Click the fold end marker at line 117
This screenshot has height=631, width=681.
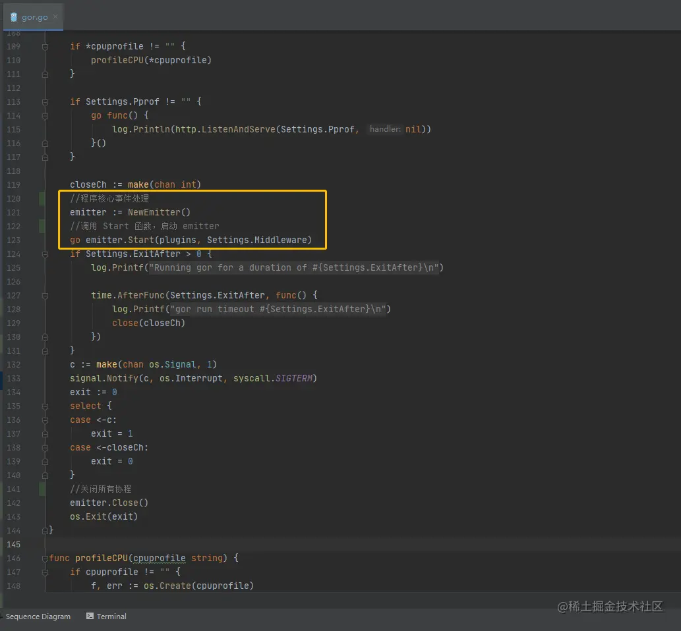pos(45,157)
